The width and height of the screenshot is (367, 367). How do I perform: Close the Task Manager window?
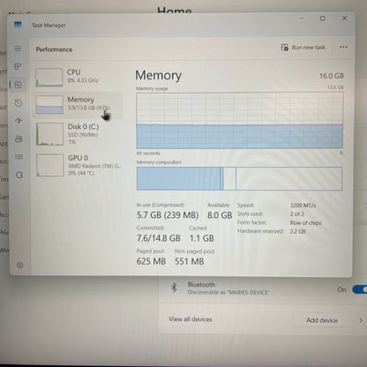(x=344, y=19)
